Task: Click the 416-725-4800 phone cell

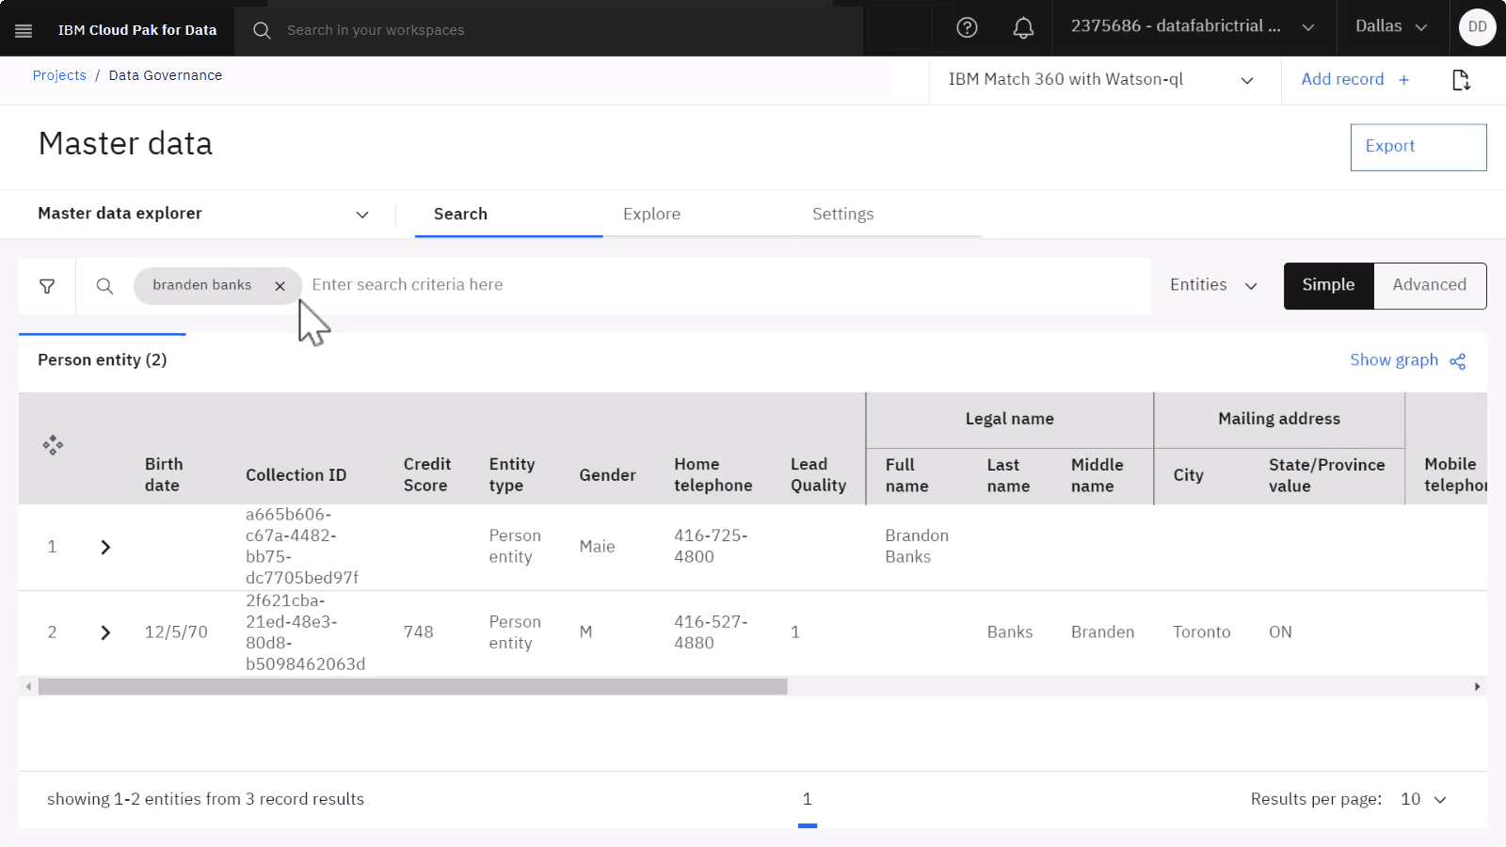Action: coord(710,547)
